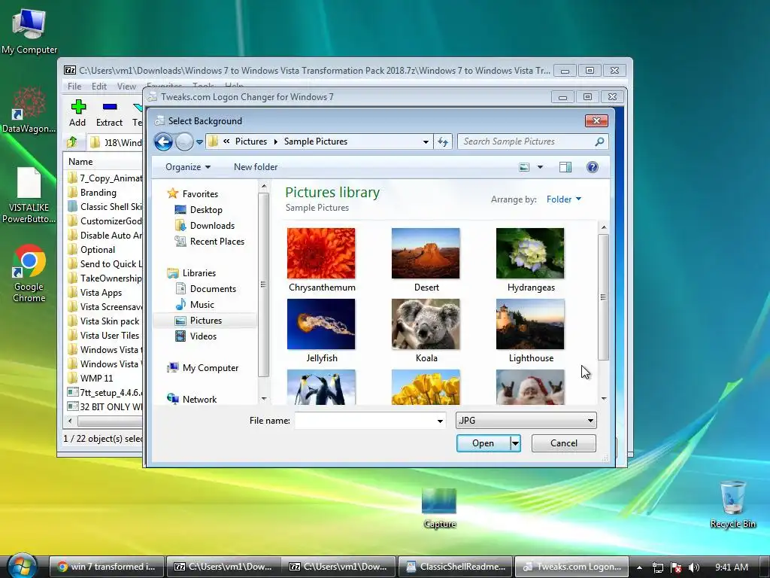This screenshot has height=578, width=770.
Task: Click the file list vertical scrollbar
Action: point(604,297)
